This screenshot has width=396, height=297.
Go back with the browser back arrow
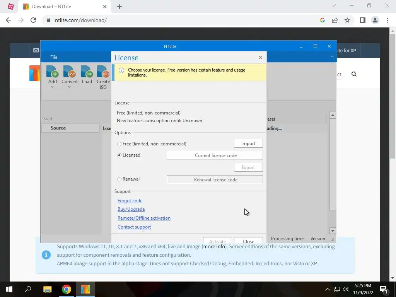pos(9,20)
